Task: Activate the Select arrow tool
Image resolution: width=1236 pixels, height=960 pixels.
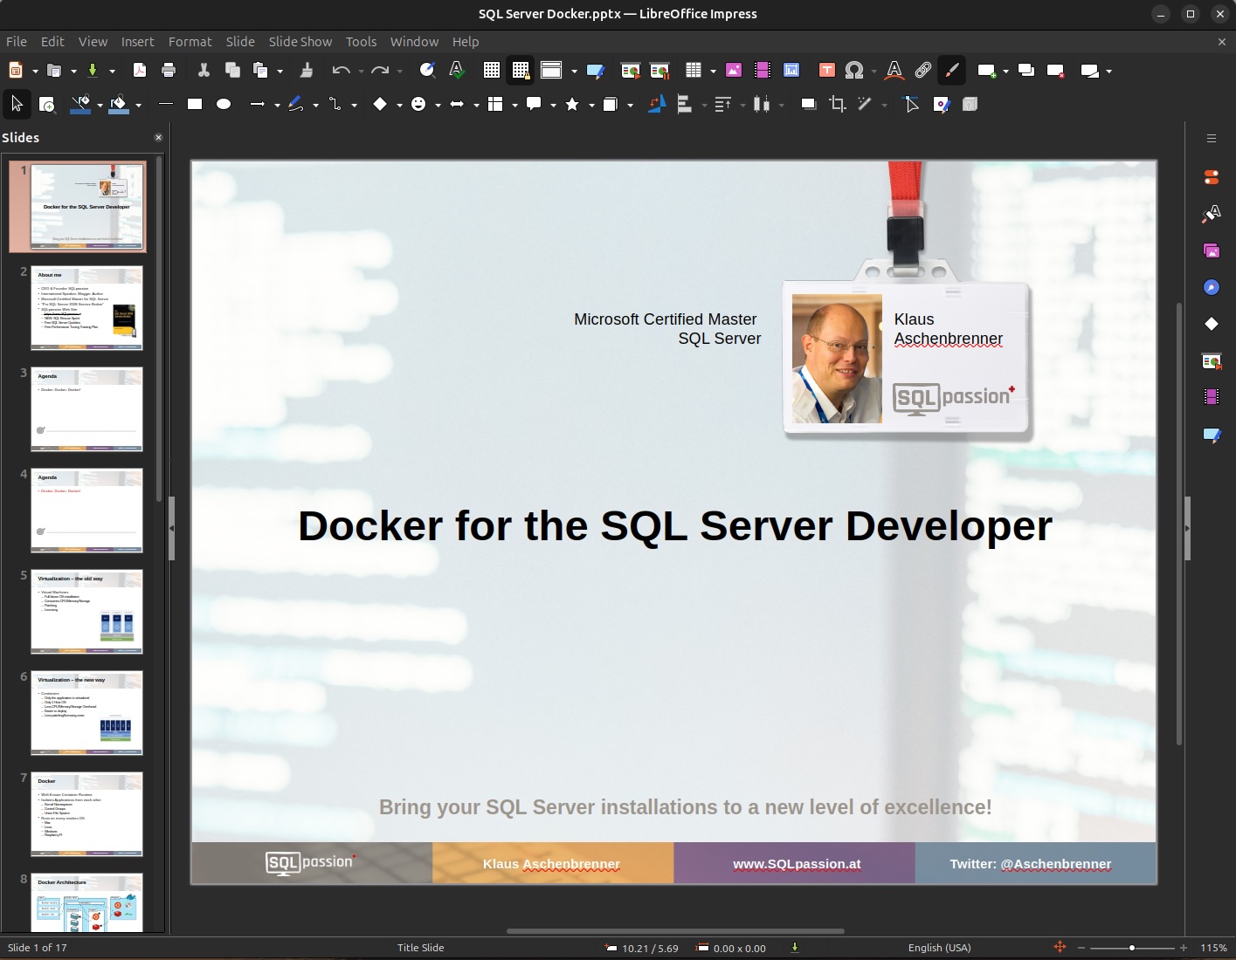Action: point(17,104)
